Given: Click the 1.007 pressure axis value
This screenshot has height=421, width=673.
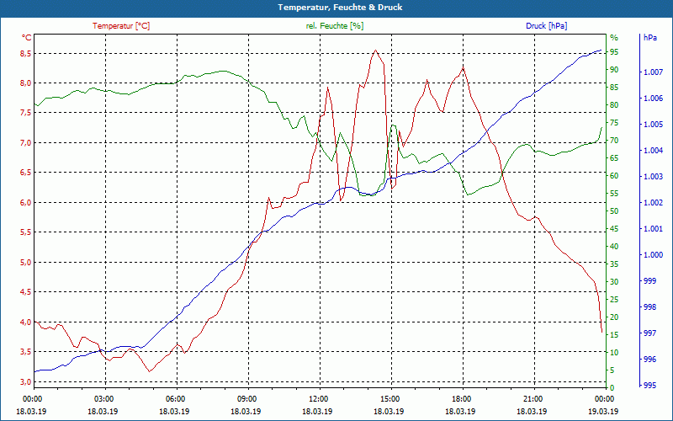Looking at the screenshot, I should pos(654,72).
